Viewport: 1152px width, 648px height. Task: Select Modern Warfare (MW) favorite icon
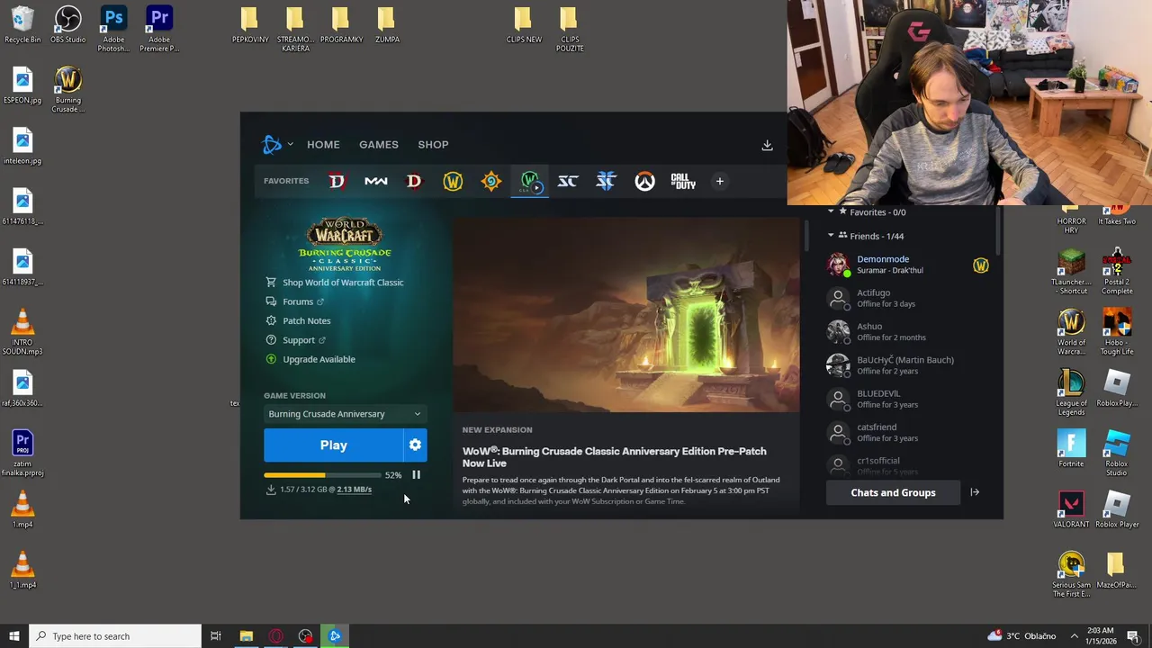tap(375, 181)
